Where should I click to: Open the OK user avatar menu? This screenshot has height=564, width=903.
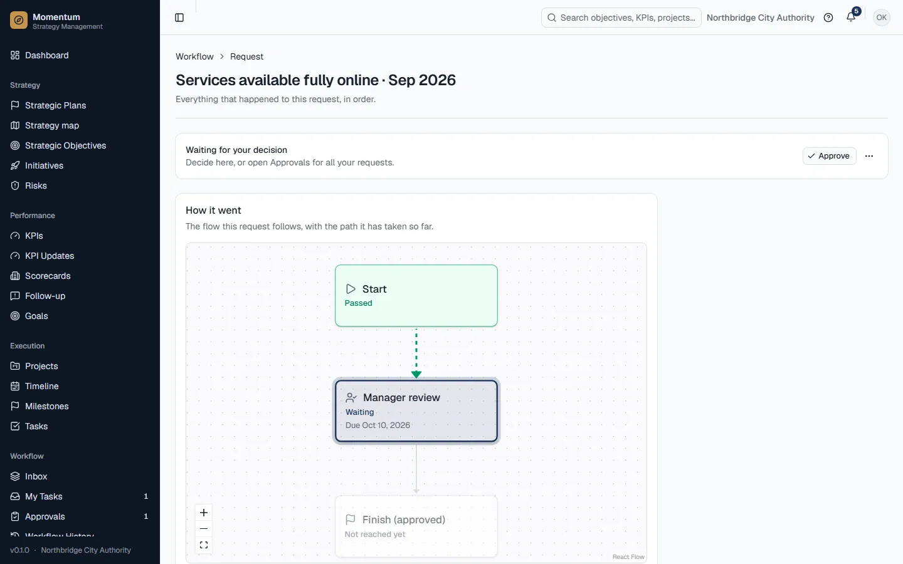882,18
